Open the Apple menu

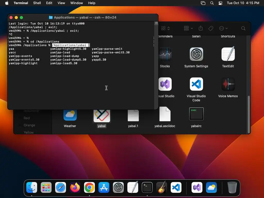7,3
